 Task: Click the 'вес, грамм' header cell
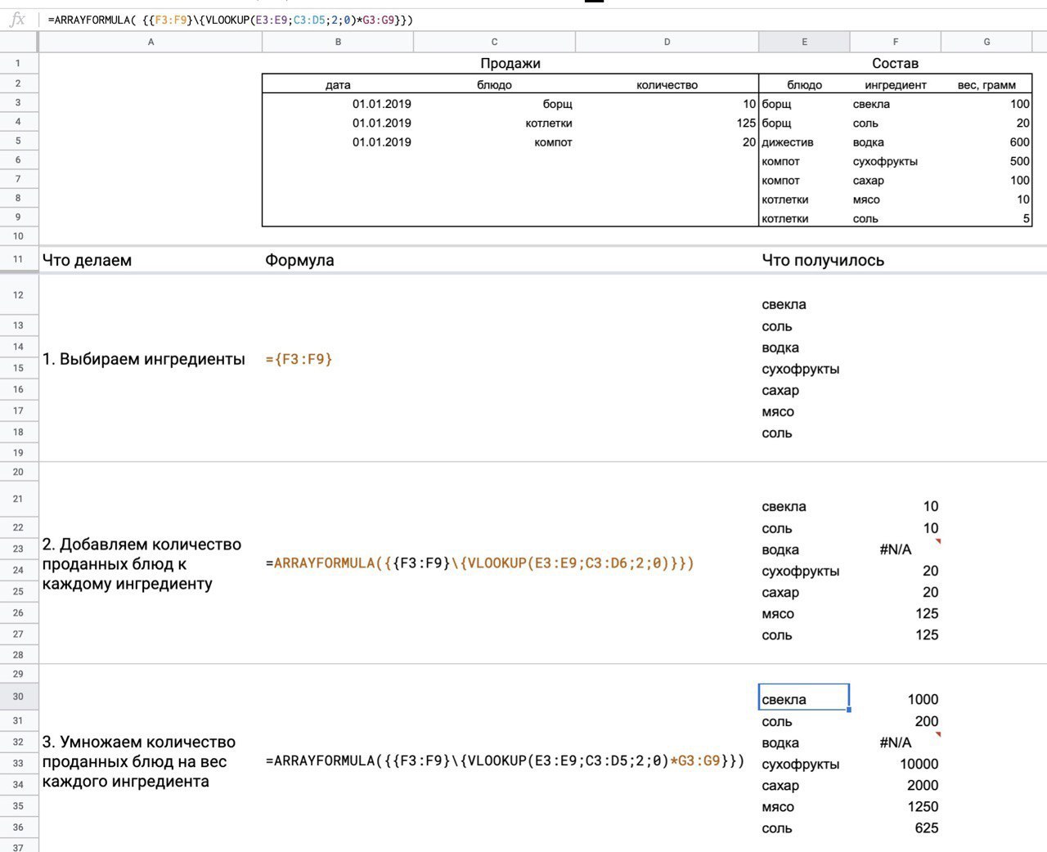[986, 85]
